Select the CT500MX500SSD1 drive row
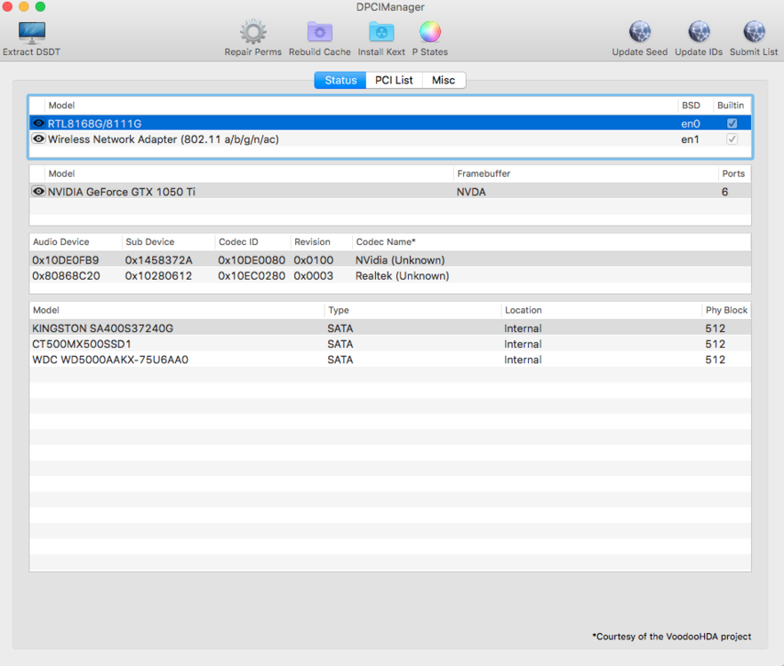The height and width of the screenshot is (666, 784). pos(390,345)
